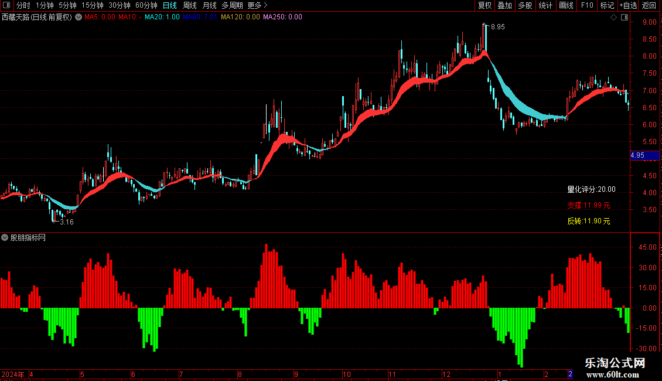
Task: Click the MA120: 0.00 label
Action: point(240,18)
